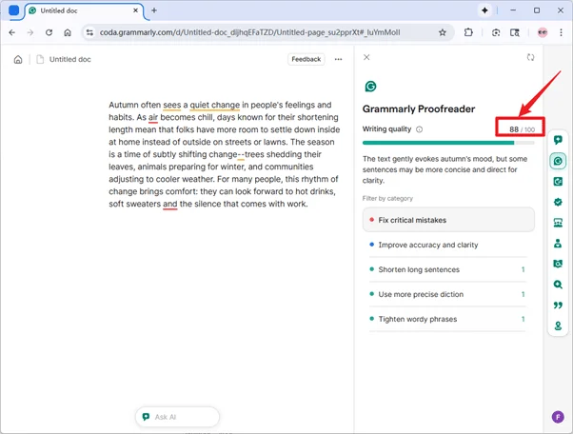This screenshot has height=434, width=573.
Task: Select the Fix critical mistakes filter
Action: [x=448, y=220]
